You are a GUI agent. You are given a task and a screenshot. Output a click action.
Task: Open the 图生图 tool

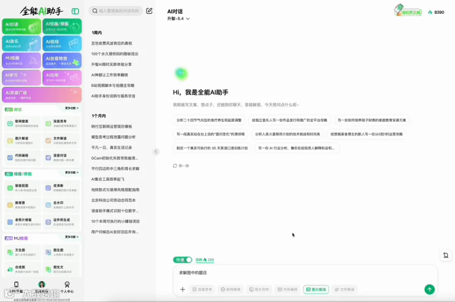point(61,252)
